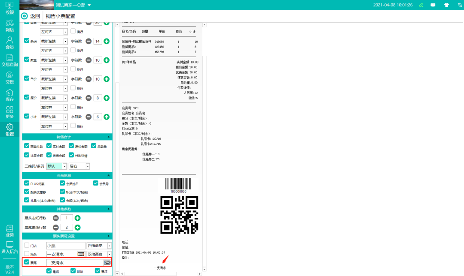464x276 pixels.
Task: Click the 票尾 text input field
Action: click(x=74, y=262)
